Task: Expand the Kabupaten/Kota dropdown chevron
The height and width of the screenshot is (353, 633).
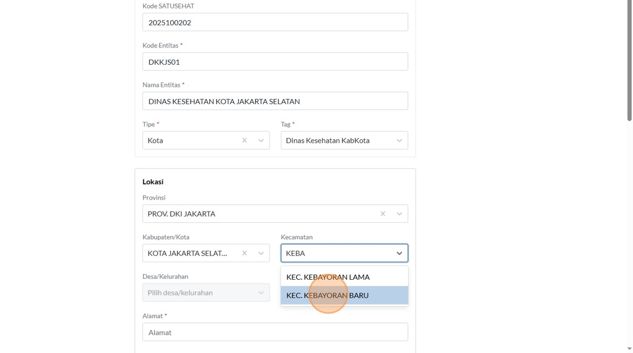Action: (x=261, y=253)
